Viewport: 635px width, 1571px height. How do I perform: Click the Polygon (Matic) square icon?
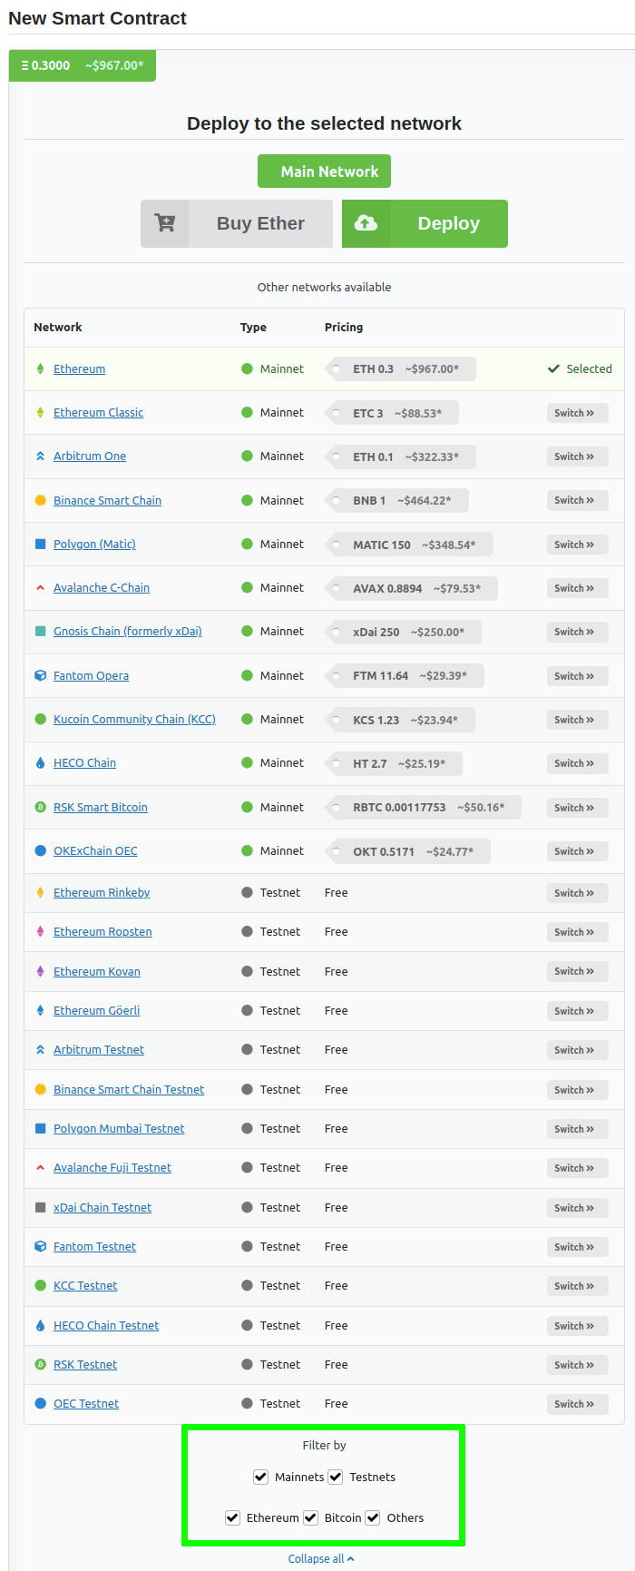point(40,544)
